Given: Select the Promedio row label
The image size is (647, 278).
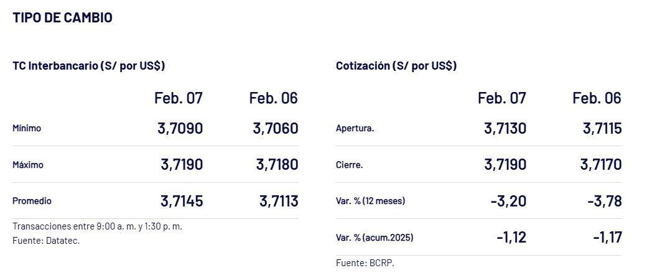Looking at the screenshot, I should [32, 201].
